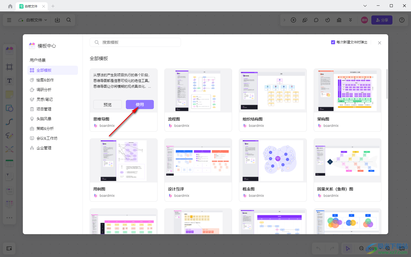Open the comment bubble icon

316,20
